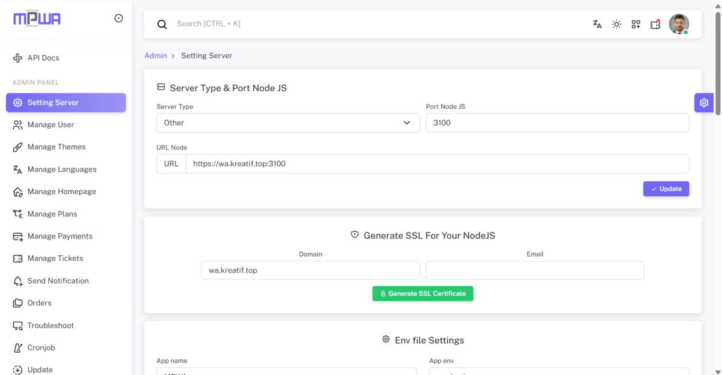
Task: Click the Admin breadcrumb link
Action: coord(155,56)
